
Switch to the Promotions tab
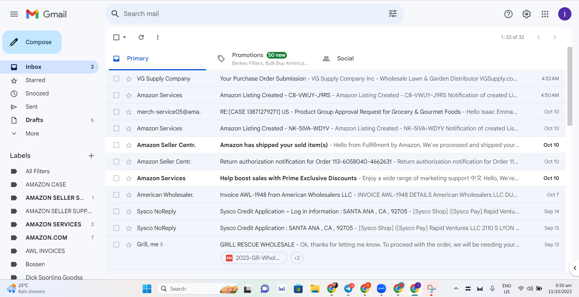(x=262, y=59)
